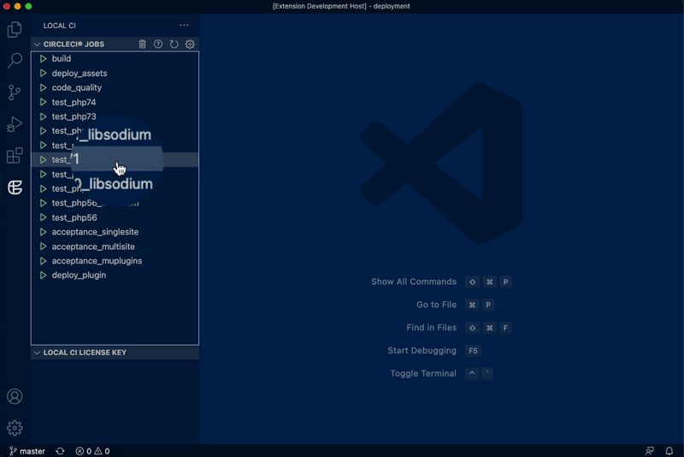Open the Run and Debug view
The height and width of the screenshot is (457, 684).
click(x=15, y=124)
